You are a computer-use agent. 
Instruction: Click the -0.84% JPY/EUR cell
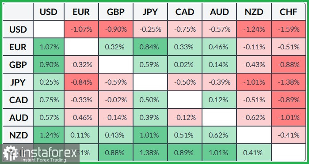[x=81, y=82]
